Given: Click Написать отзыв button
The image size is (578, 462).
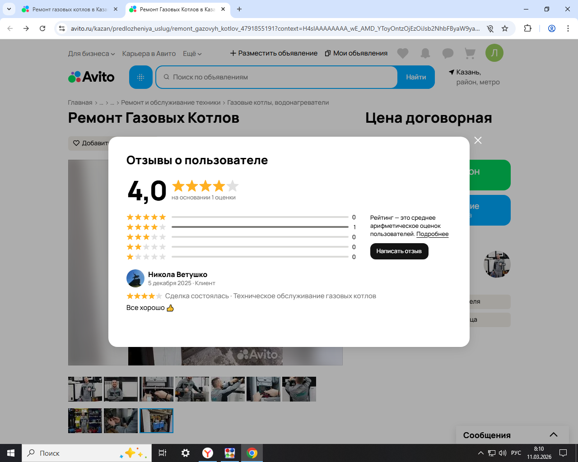Looking at the screenshot, I should click(399, 251).
